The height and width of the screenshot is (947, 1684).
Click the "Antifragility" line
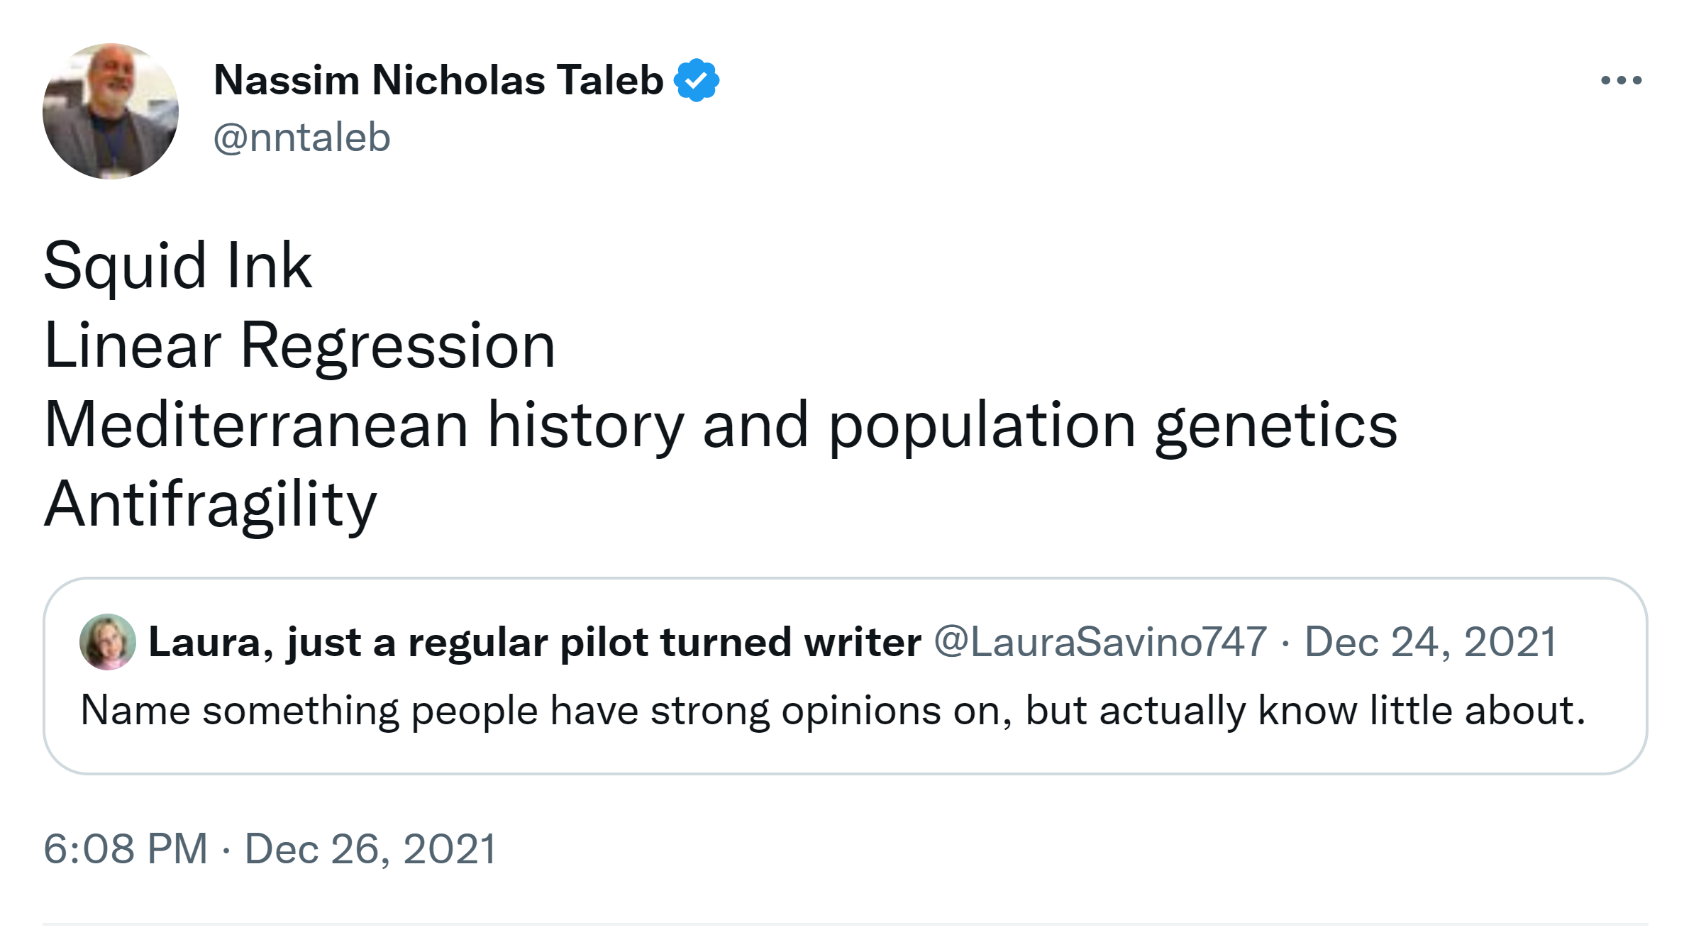[x=211, y=504]
